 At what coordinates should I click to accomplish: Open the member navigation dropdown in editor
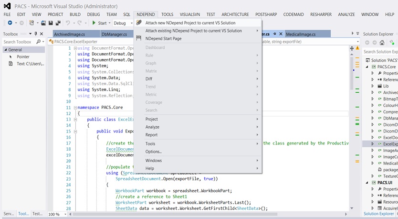358,42
